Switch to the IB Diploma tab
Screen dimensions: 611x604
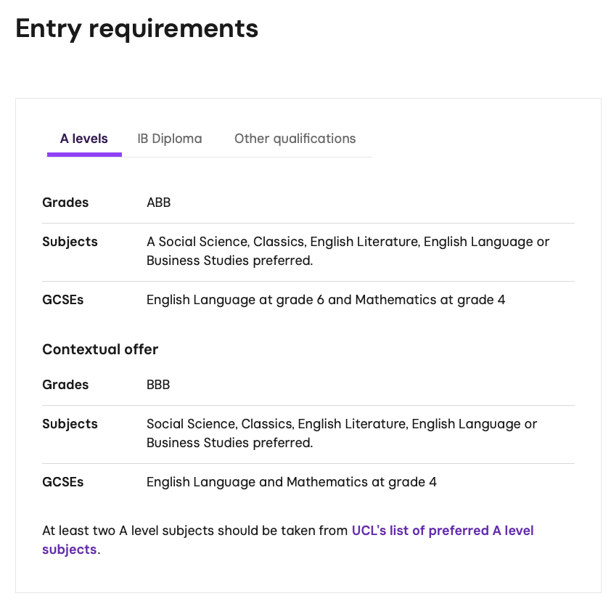click(x=170, y=139)
